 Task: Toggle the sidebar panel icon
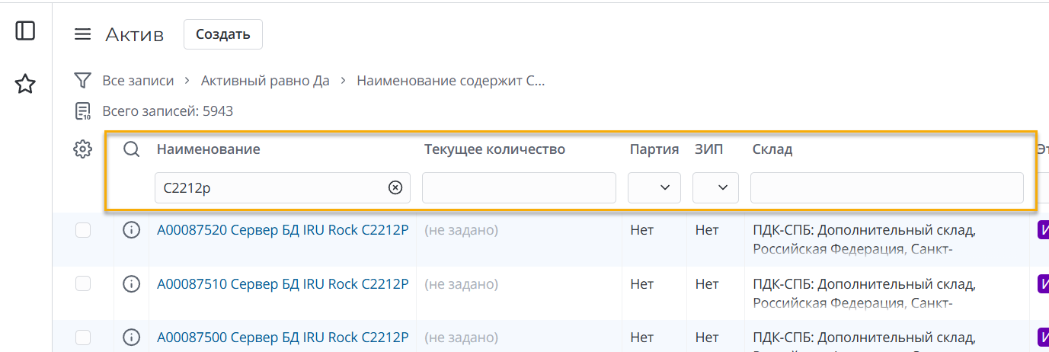coord(25,30)
